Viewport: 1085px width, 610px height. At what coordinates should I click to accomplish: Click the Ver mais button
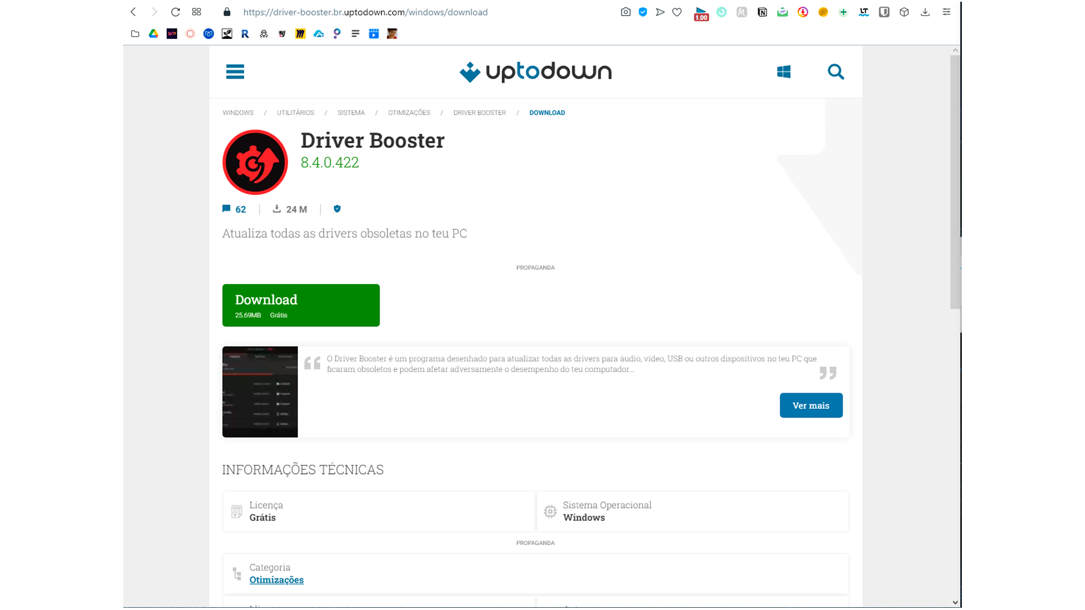pyautogui.click(x=811, y=406)
